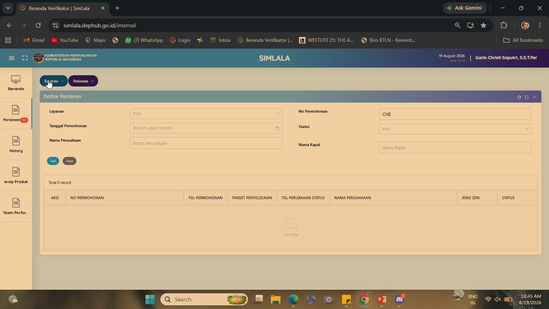Open Arsip Produk in the sidebar
549x309 pixels.
click(x=16, y=175)
